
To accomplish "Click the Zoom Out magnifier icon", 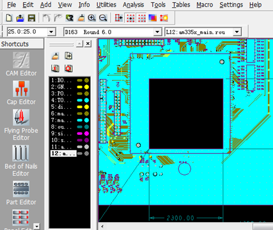I will [103, 18].
